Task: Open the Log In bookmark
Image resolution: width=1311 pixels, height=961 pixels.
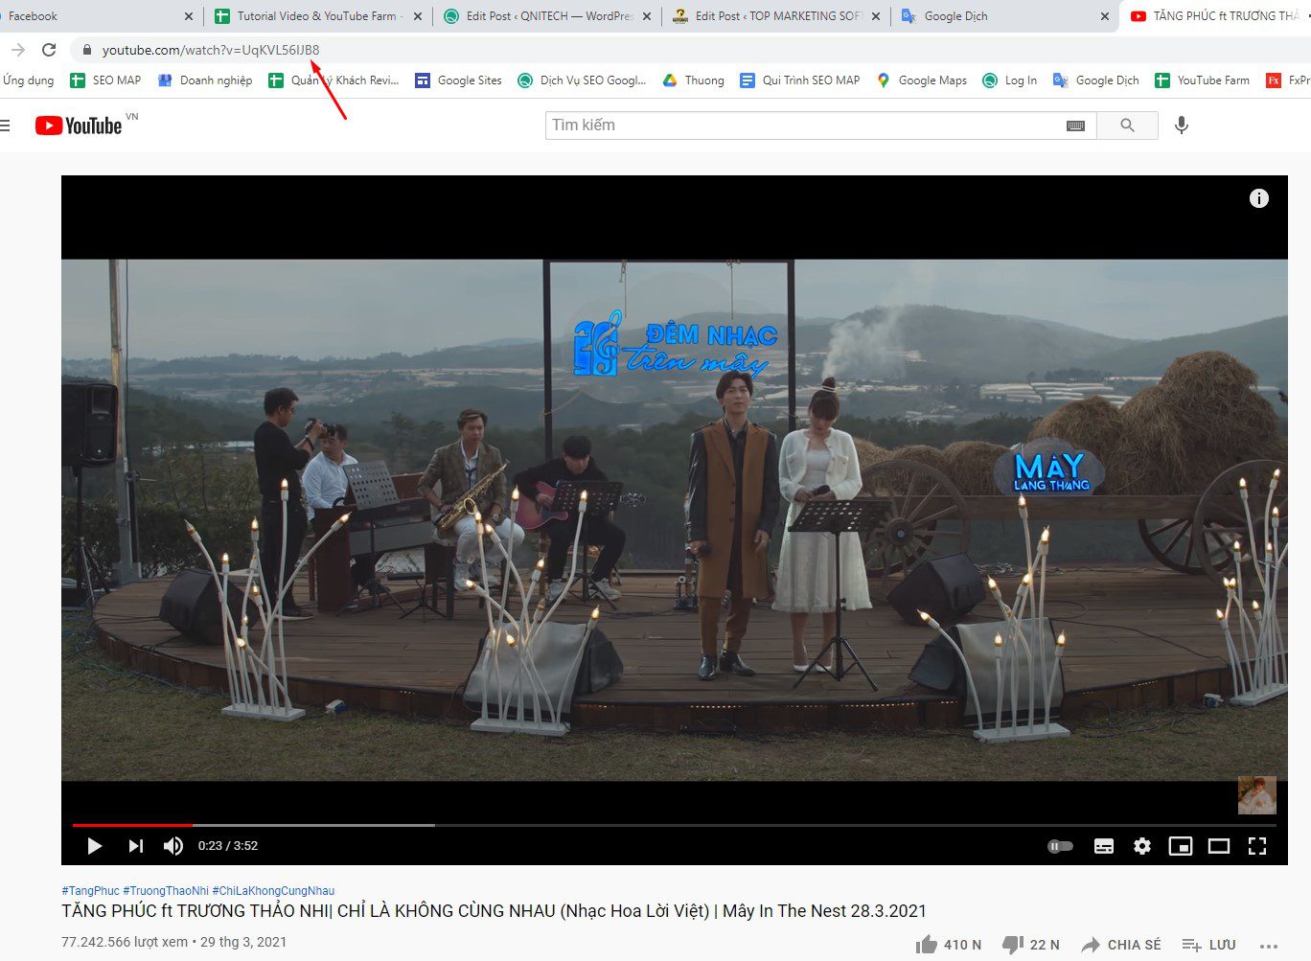Action: (x=1010, y=80)
